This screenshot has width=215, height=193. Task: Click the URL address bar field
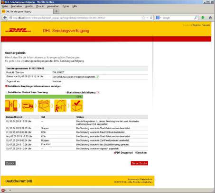click(x=75, y=18)
